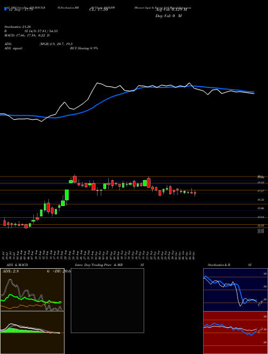The width and height of the screenshot is (268, 354).
Task: Click the 'ADX: 2.8' label in the ADX panel
Action: coord(10,271)
